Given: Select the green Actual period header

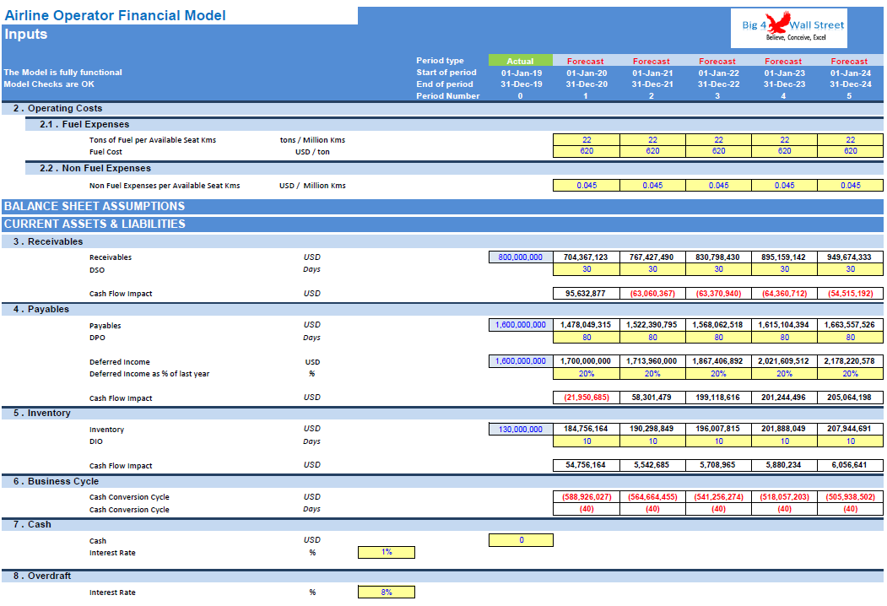Looking at the screenshot, I should pyautogui.click(x=521, y=60).
